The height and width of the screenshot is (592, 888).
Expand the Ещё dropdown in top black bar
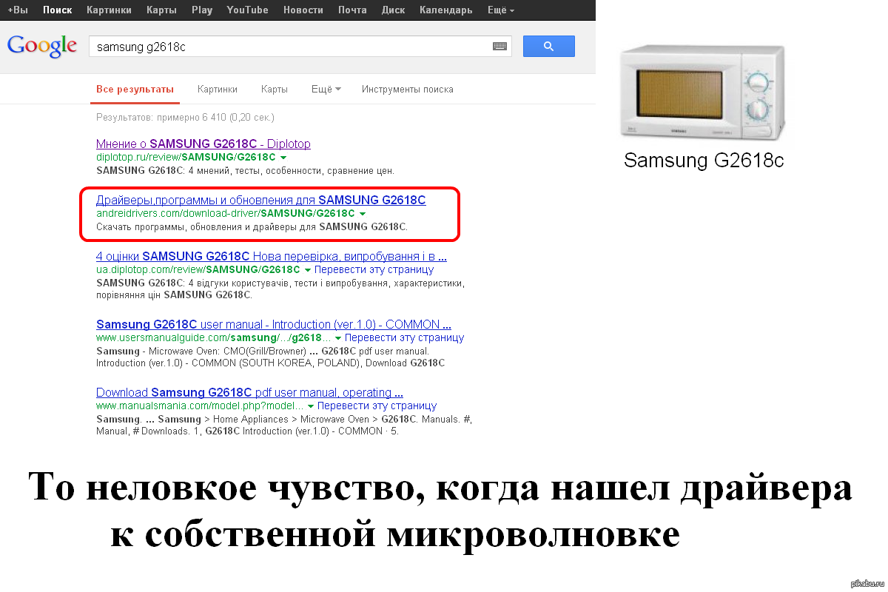[x=501, y=10]
